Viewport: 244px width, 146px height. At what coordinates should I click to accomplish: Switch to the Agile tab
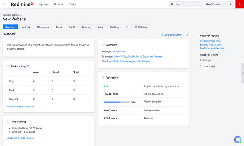pyautogui.click(x=100, y=27)
